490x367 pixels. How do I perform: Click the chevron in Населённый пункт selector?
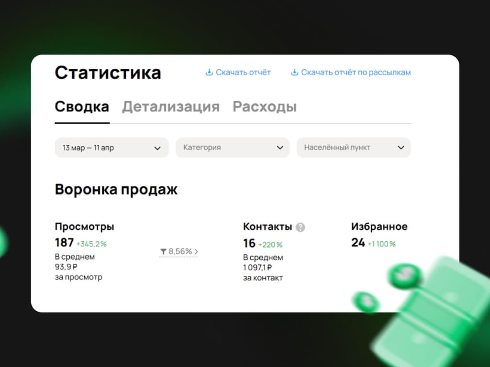pyautogui.click(x=401, y=147)
